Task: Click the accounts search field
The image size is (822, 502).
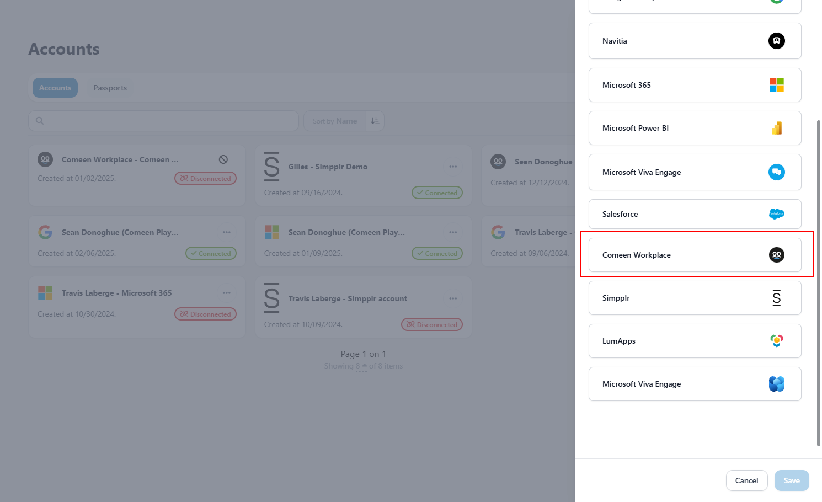Action: [x=164, y=121]
